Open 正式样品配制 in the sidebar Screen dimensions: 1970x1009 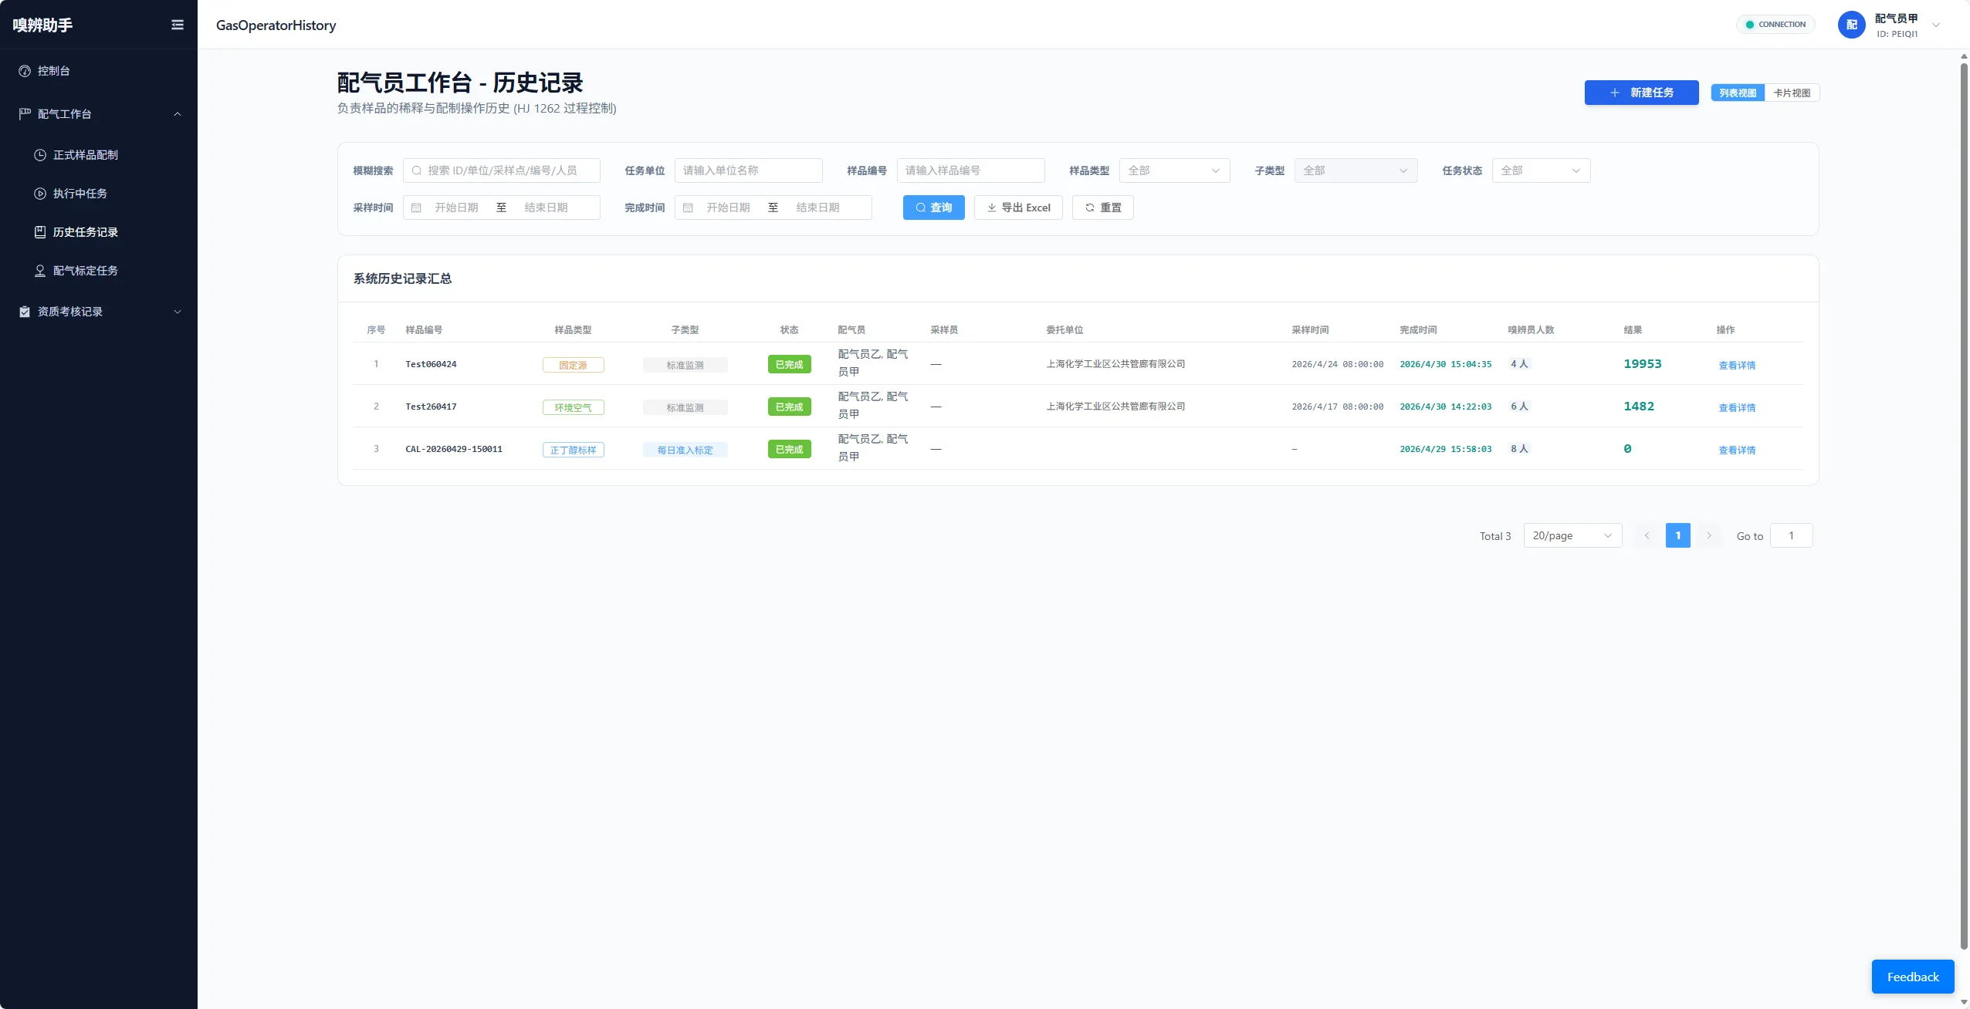(x=99, y=155)
